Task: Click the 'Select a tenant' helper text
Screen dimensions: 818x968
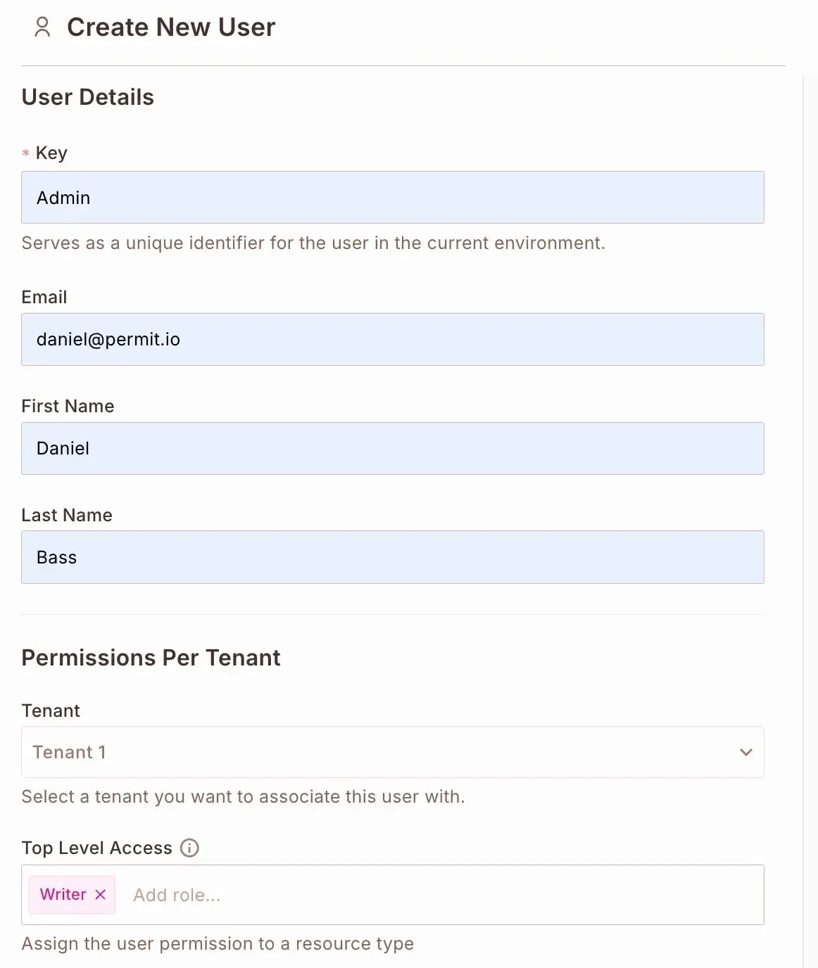Action: tap(243, 796)
